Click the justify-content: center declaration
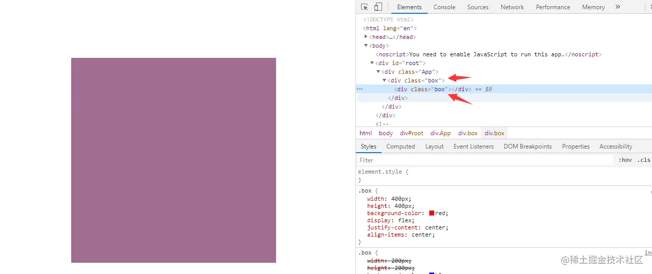 pyautogui.click(x=408, y=227)
